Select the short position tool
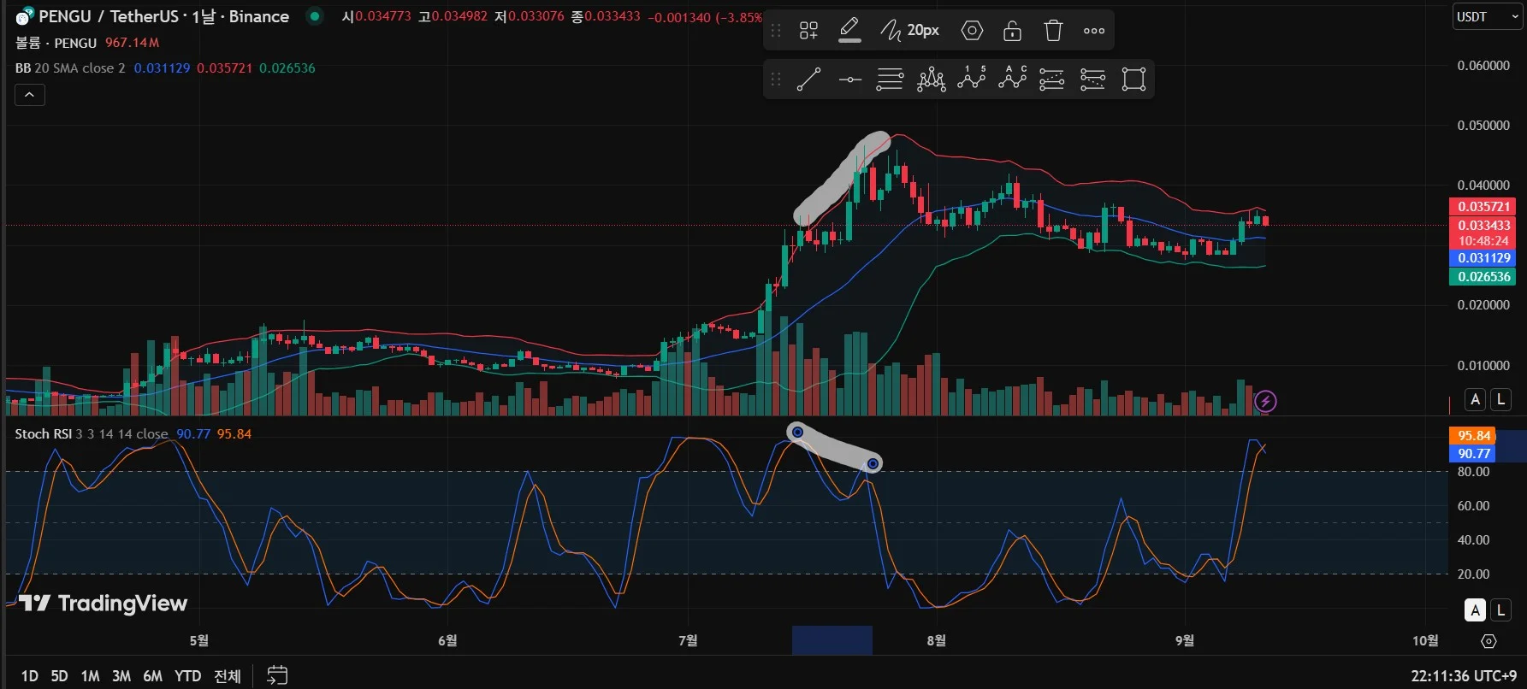This screenshot has height=689, width=1527. (x=1092, y=79)
